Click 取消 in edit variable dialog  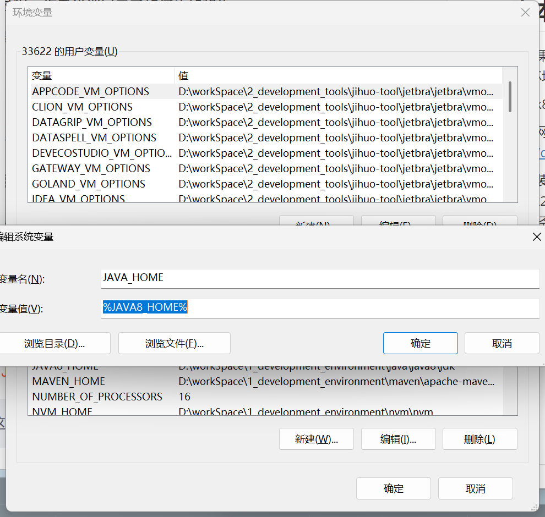point(502,343)
